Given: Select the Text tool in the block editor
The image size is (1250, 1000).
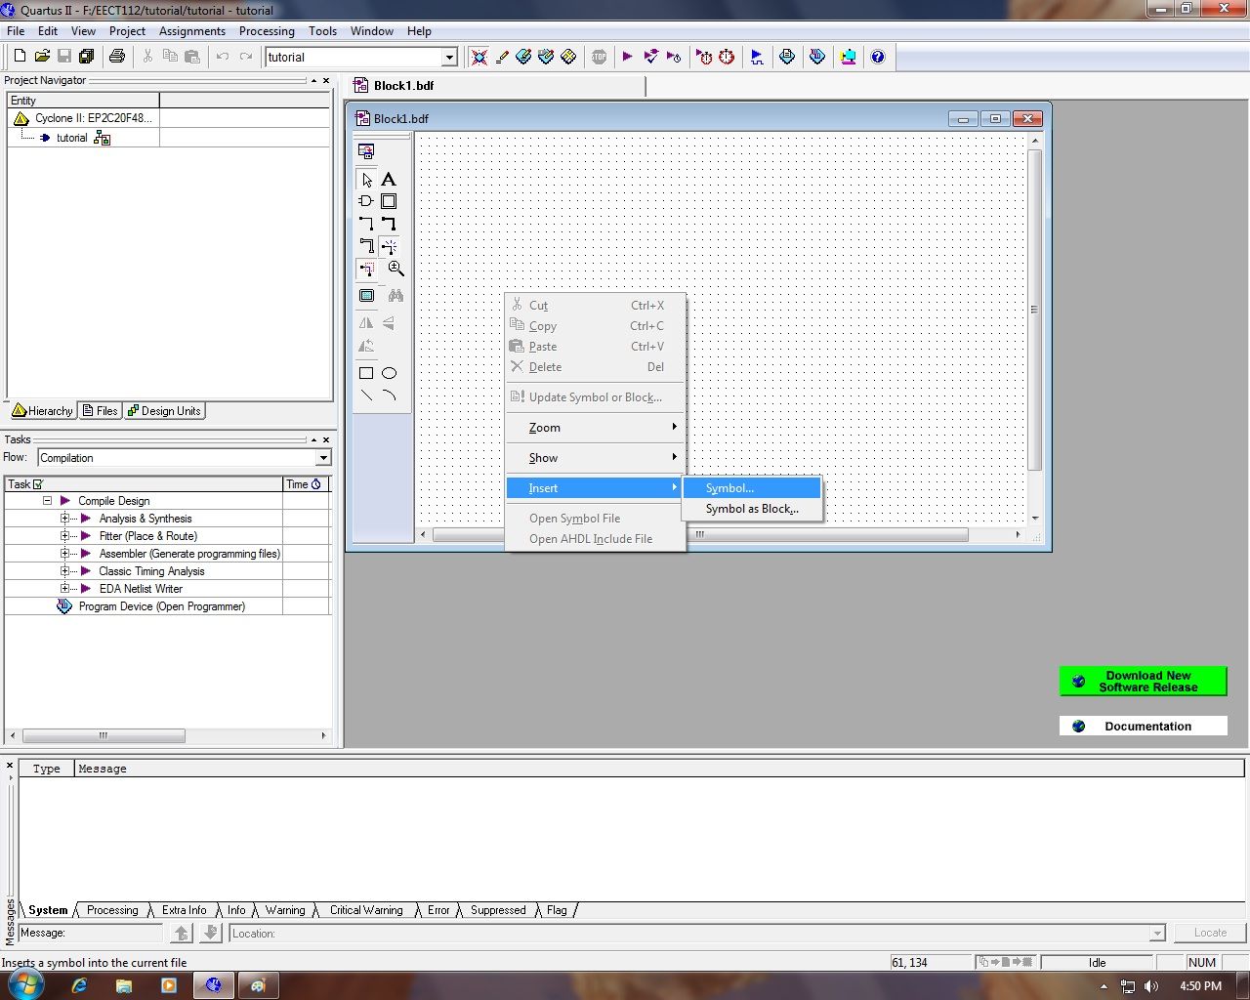Looking at the screenshot, I should 389,180.
